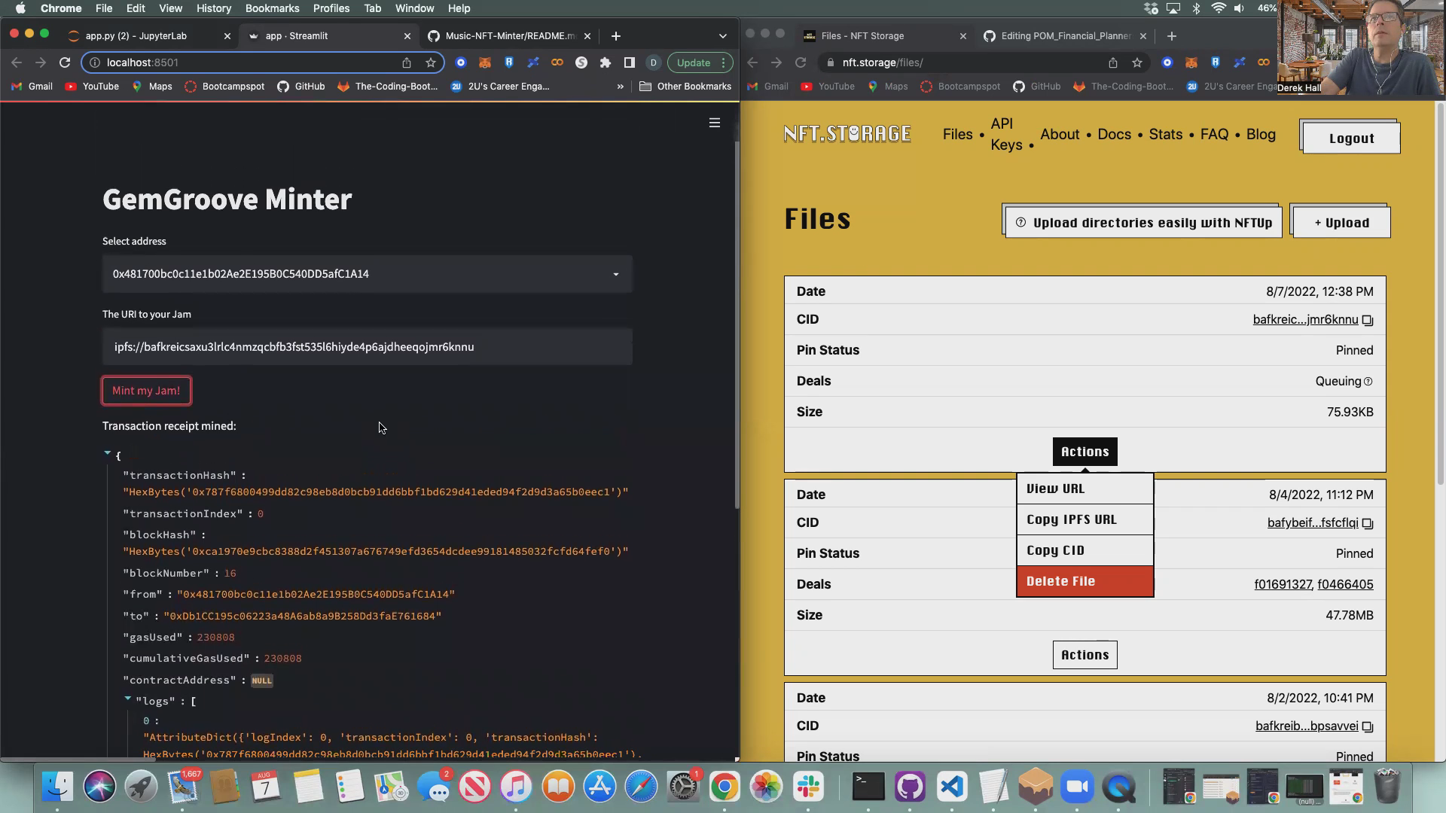The image size is (1446, 813).
Task: Click Streamlit page vertical scrollbar
Action: (x=737, y=324)
